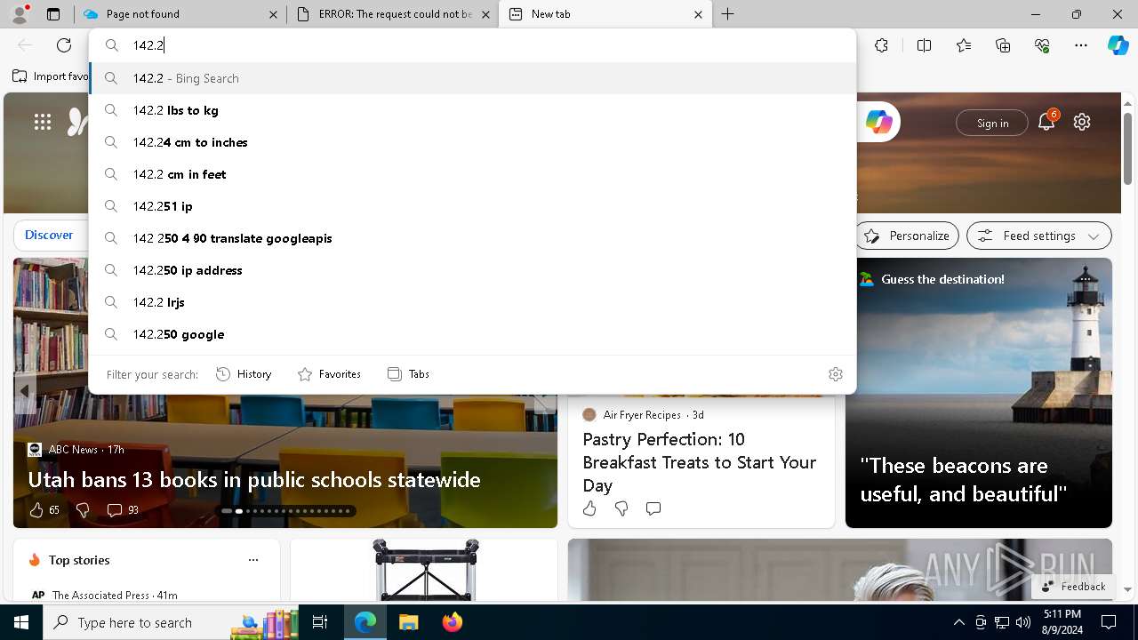The height and width of the screenshot is (640, 1138).
Task: Click Import favorites on bookmarks bar
Action: click(51, 76)
